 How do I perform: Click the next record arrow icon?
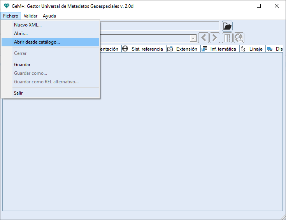tap(215, 38)
